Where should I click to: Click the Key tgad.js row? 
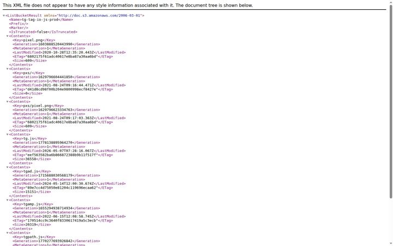[x=32, y=172]
